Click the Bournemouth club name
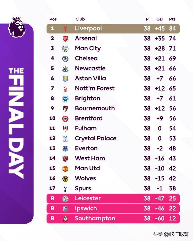Viewport: 193px width, 241px height. [x=95, y=108]
